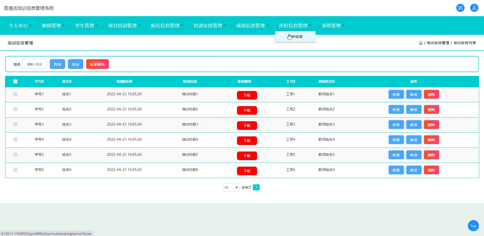Expand the 系统管理 menu
This screenshot has width=484, height=236.
pyautogui.click(x=333, y=25)
